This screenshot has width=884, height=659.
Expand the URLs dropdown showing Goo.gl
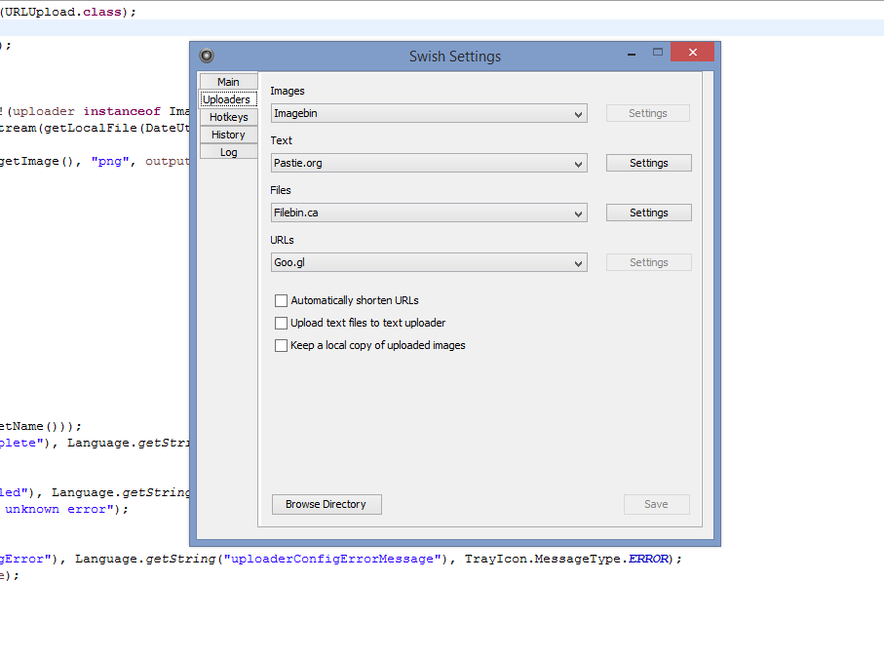tap(429, 262)
